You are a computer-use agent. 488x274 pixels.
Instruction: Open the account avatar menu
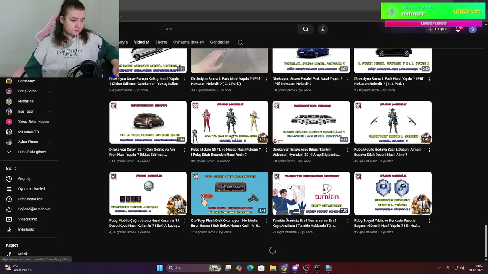pyautogui.click(x=472, y=29)
